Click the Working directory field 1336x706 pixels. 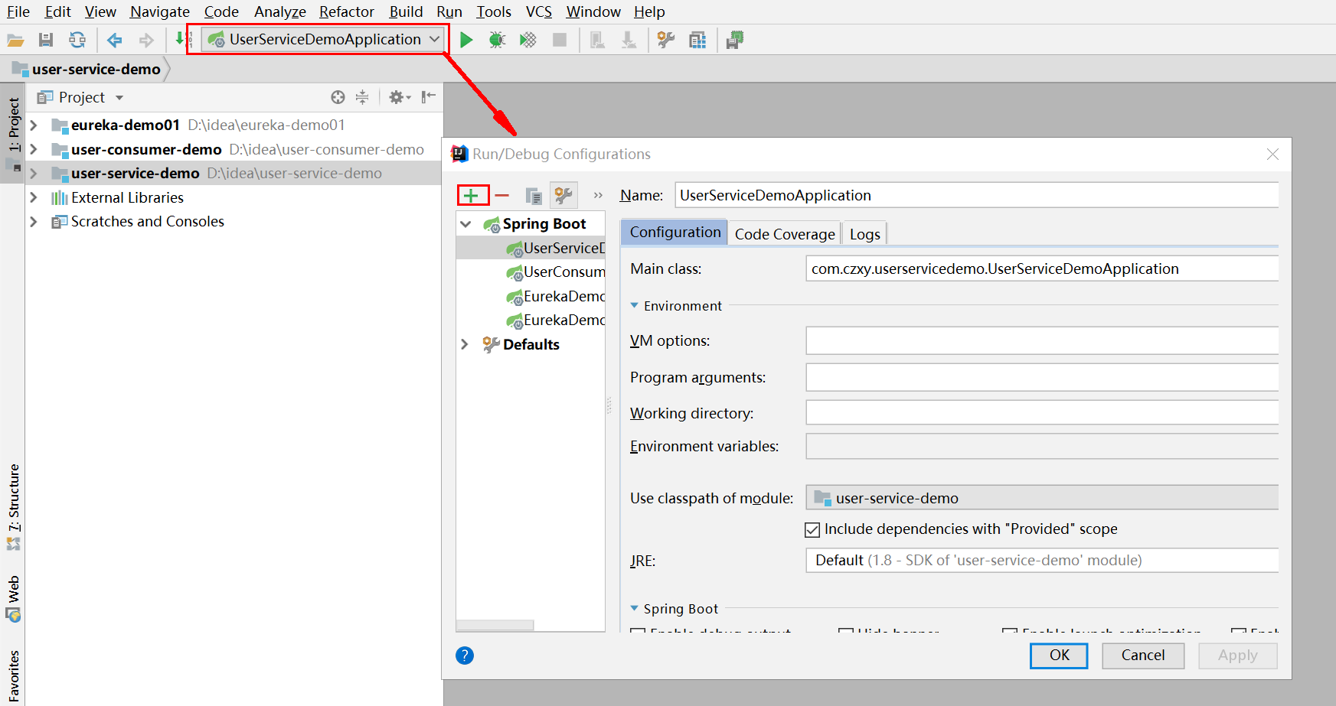click(x=1042, y=413)
